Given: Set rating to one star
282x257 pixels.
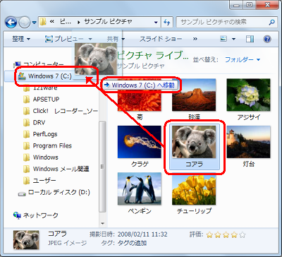Looking at the screenshot, I should click(x=209, y=234).
